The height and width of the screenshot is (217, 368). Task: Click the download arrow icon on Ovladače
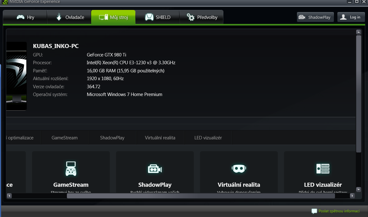59,17
